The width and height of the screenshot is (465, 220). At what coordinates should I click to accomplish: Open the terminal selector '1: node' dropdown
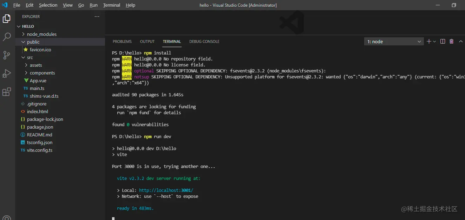[x=394, y=41]
